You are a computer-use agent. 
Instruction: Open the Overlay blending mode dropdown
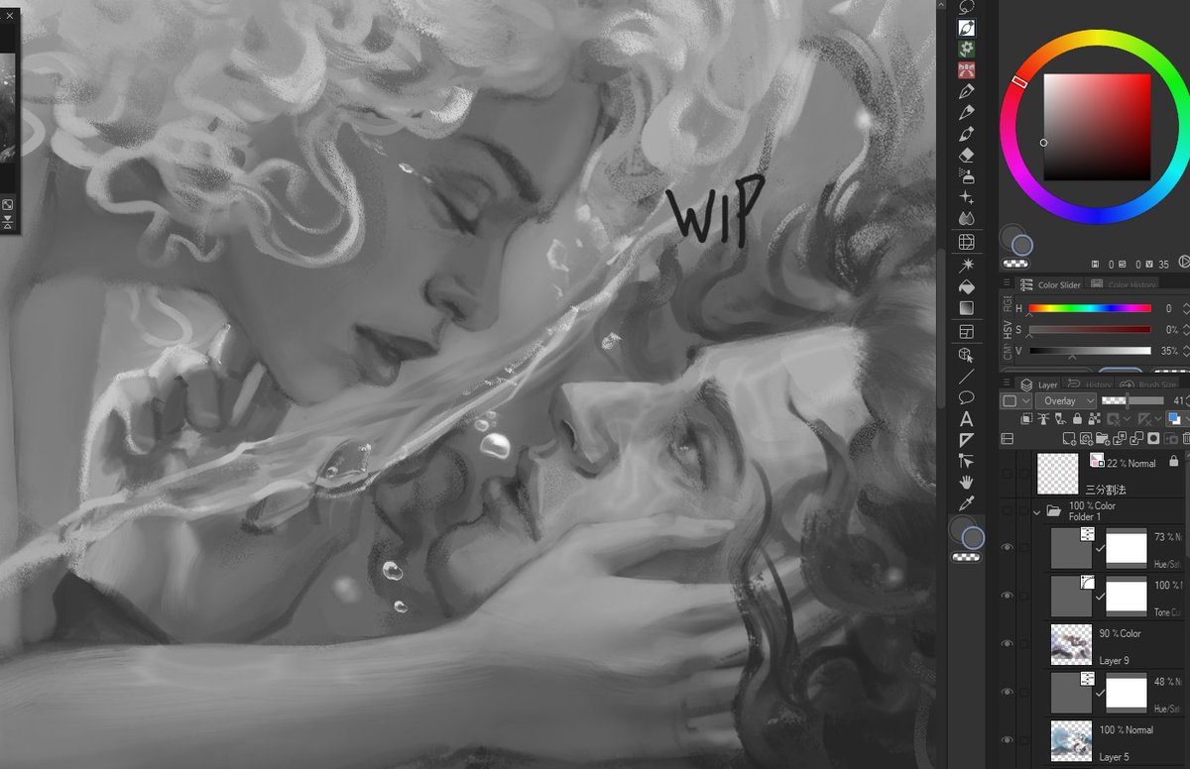click(x=1065, y=400)
